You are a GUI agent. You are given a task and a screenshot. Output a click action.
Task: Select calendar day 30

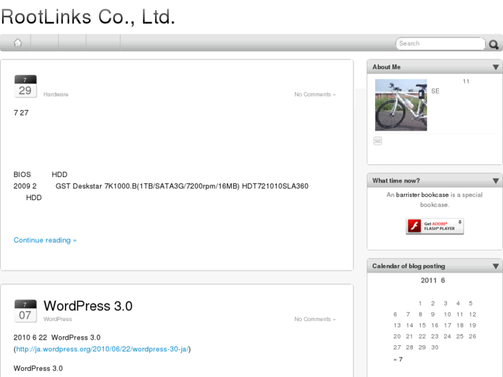(435, 347)
